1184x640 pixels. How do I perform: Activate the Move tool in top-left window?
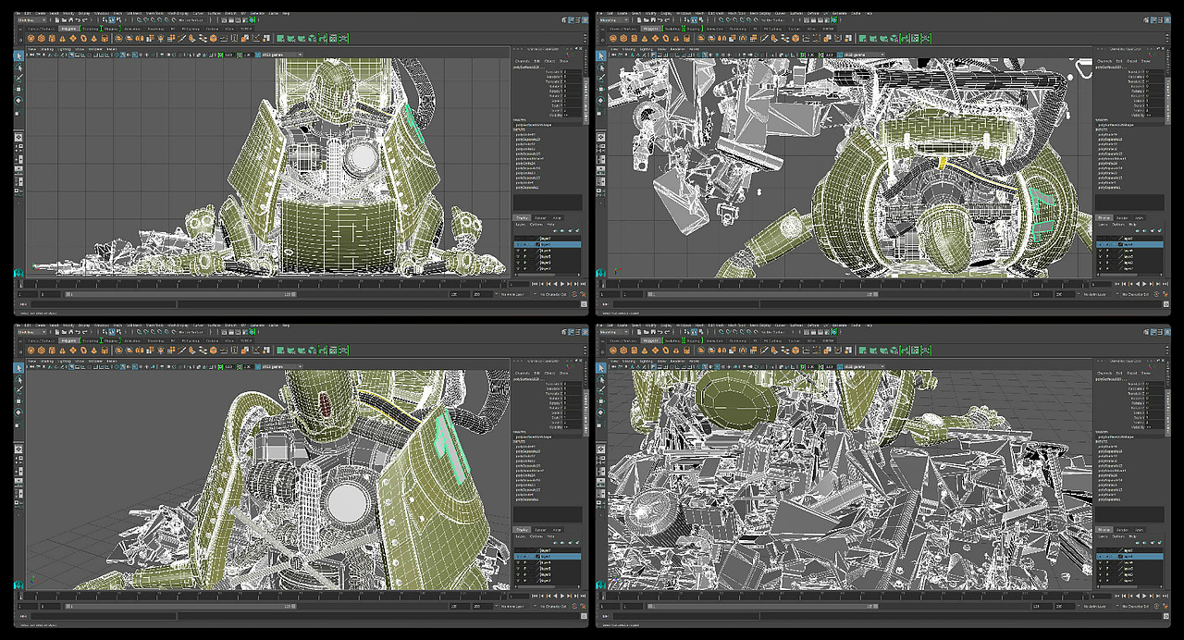coord(18,90)
